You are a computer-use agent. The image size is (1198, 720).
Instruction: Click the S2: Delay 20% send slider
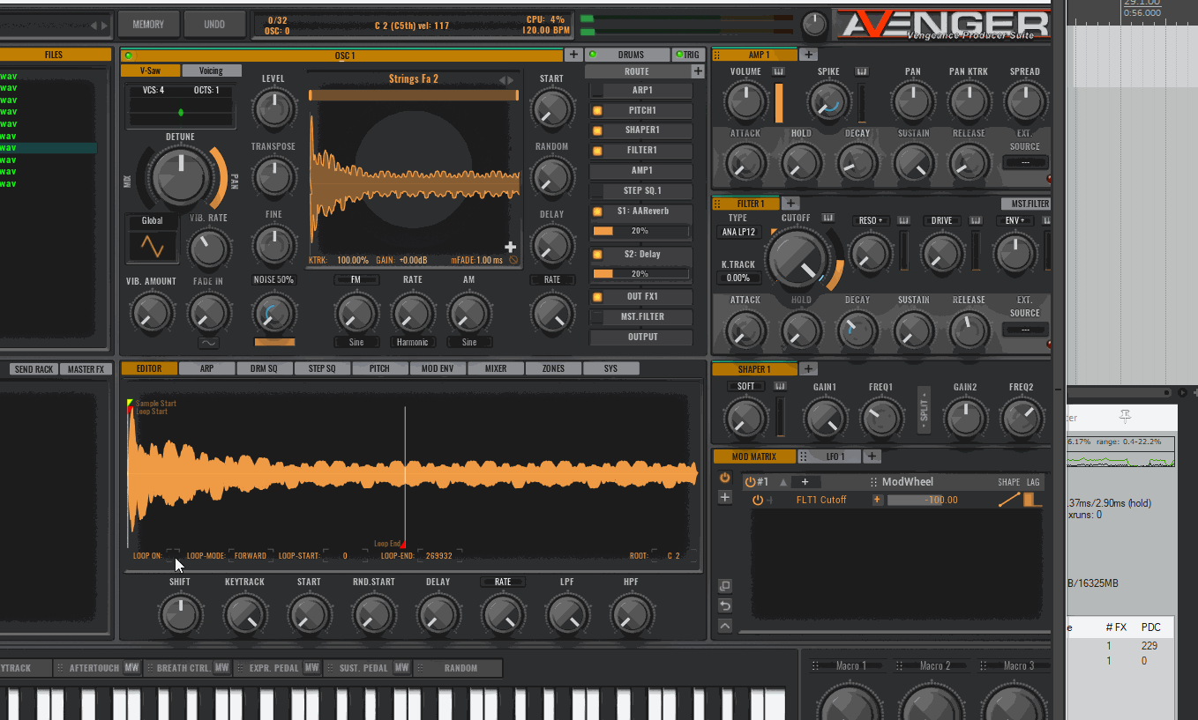coord(641,274)
